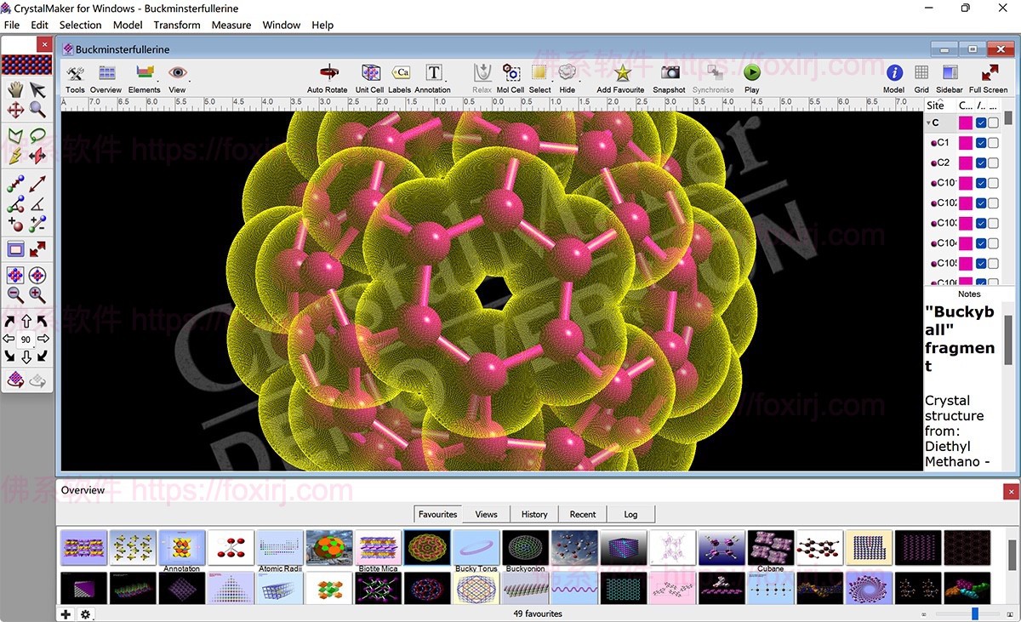Click the Auto Rotate toolbar icon
The image size is (1021, 622).
(x=327, y=74)
